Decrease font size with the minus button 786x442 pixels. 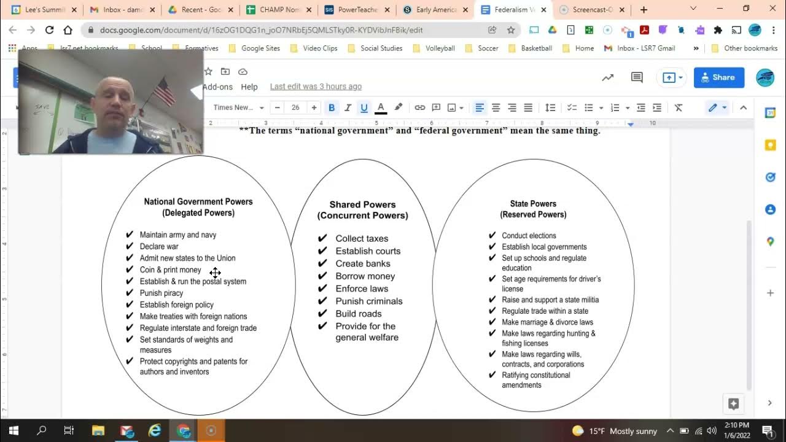coord(278,107)
